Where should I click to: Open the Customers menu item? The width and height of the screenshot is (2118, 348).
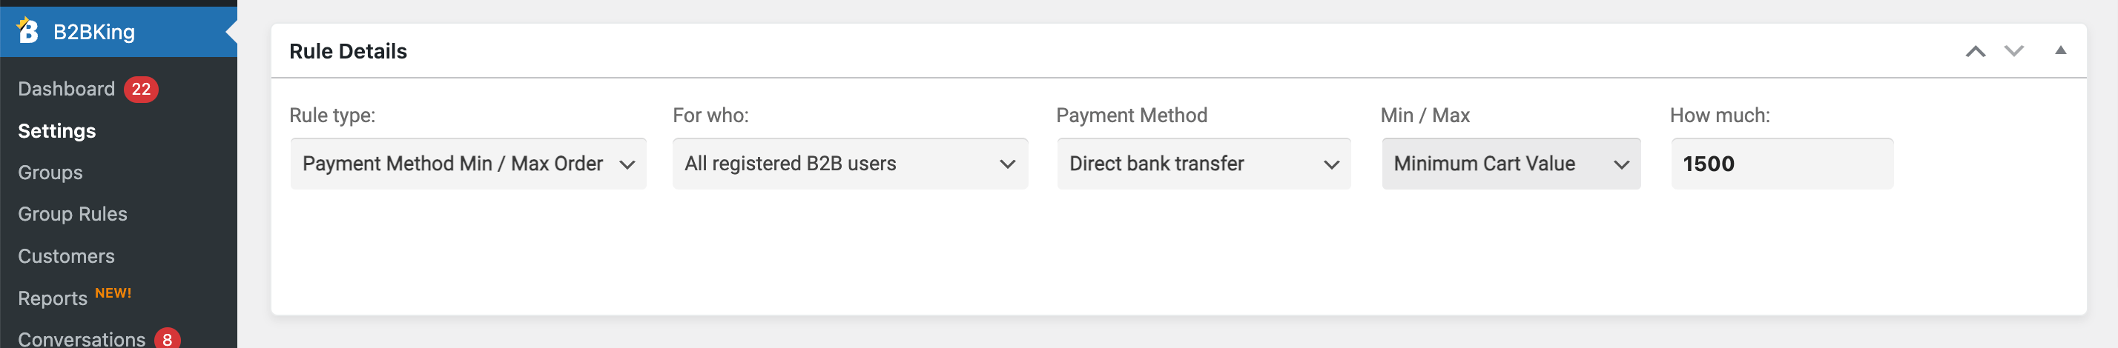(67, 256)
